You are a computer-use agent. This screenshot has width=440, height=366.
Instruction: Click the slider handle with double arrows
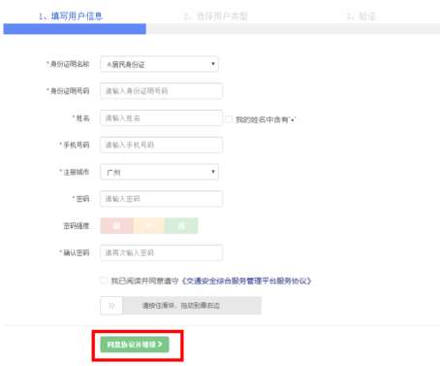pyautogui.click(x=111, y=306)
